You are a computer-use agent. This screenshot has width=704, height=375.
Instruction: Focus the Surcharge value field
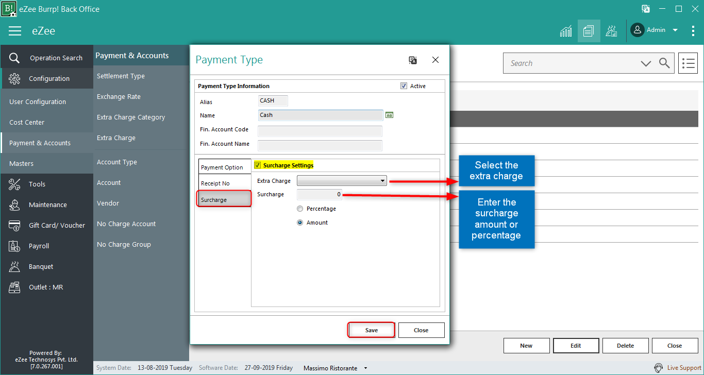pyautogui.click(x=320, y=195)
